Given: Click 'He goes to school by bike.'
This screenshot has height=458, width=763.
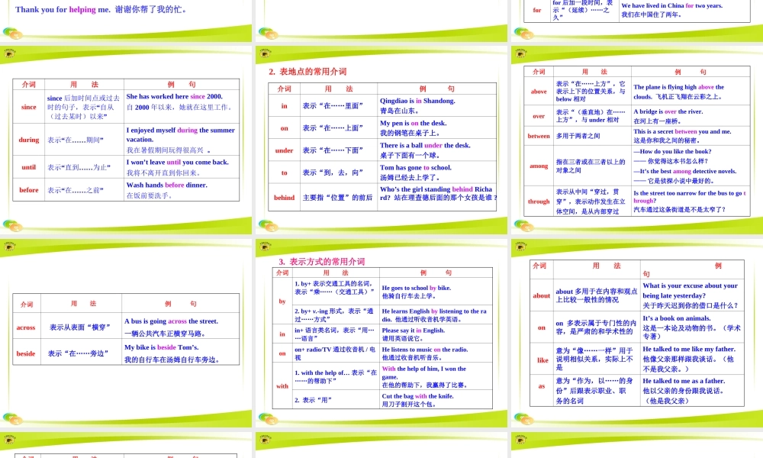Looking at the screenshot, I should tap(417, 288).
